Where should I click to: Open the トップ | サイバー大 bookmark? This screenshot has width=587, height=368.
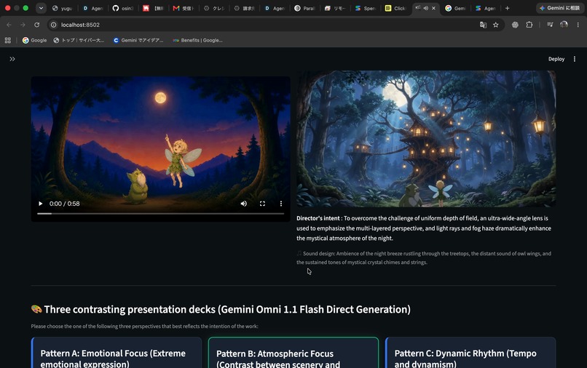[79, 41]
